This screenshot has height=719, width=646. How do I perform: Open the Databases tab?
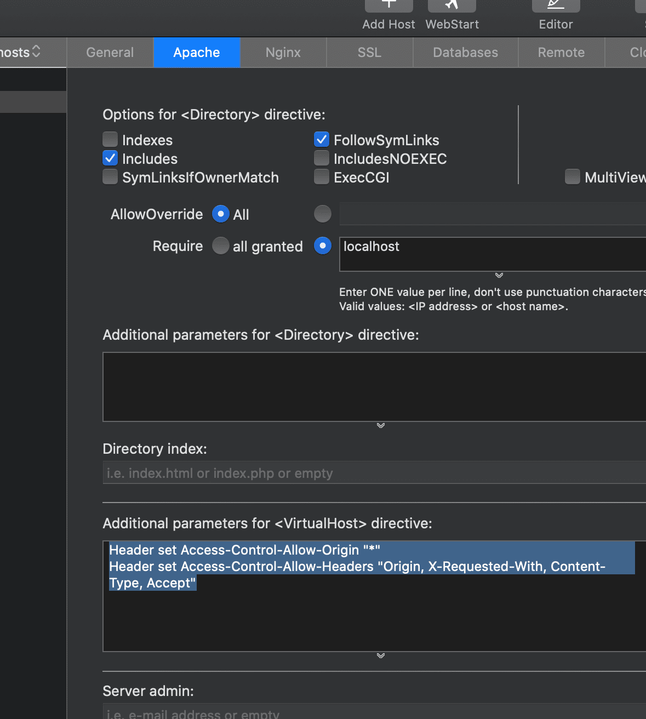(465, 52)
